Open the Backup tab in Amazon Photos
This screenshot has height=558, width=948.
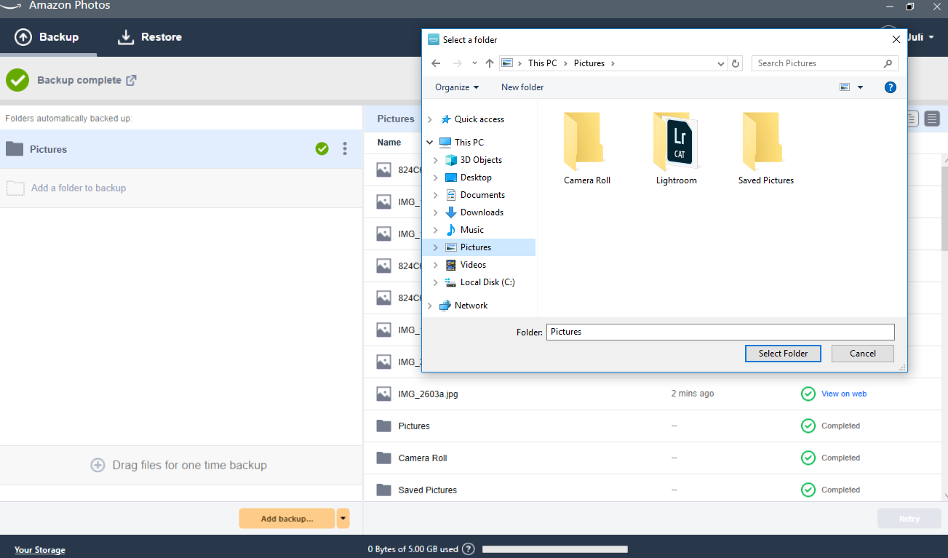click(47, 37)
